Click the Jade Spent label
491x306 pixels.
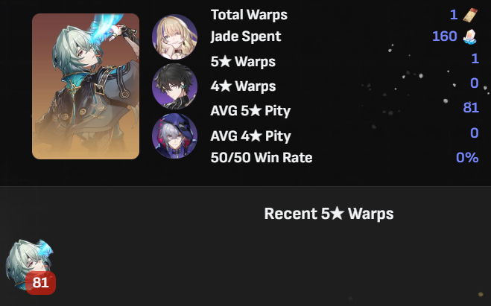[246, 36]
